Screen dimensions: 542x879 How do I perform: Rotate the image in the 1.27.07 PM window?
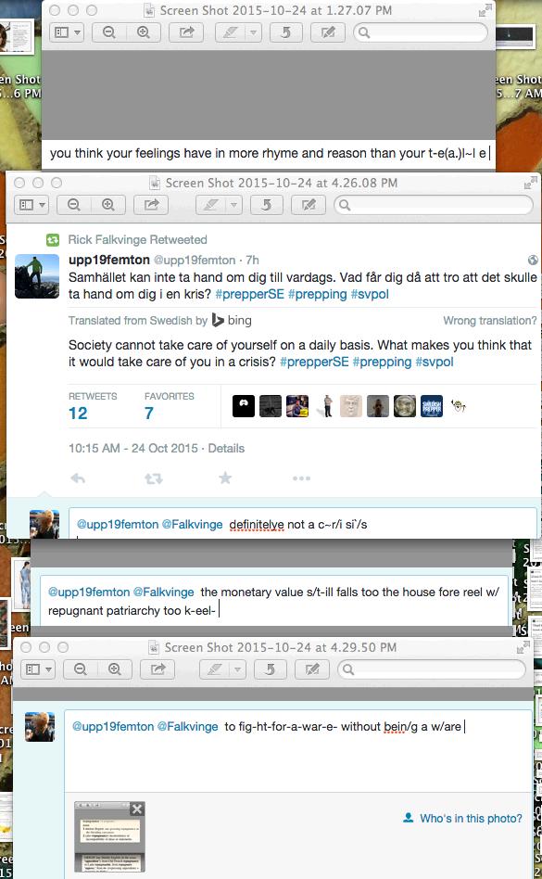click(x=285, y=32)
